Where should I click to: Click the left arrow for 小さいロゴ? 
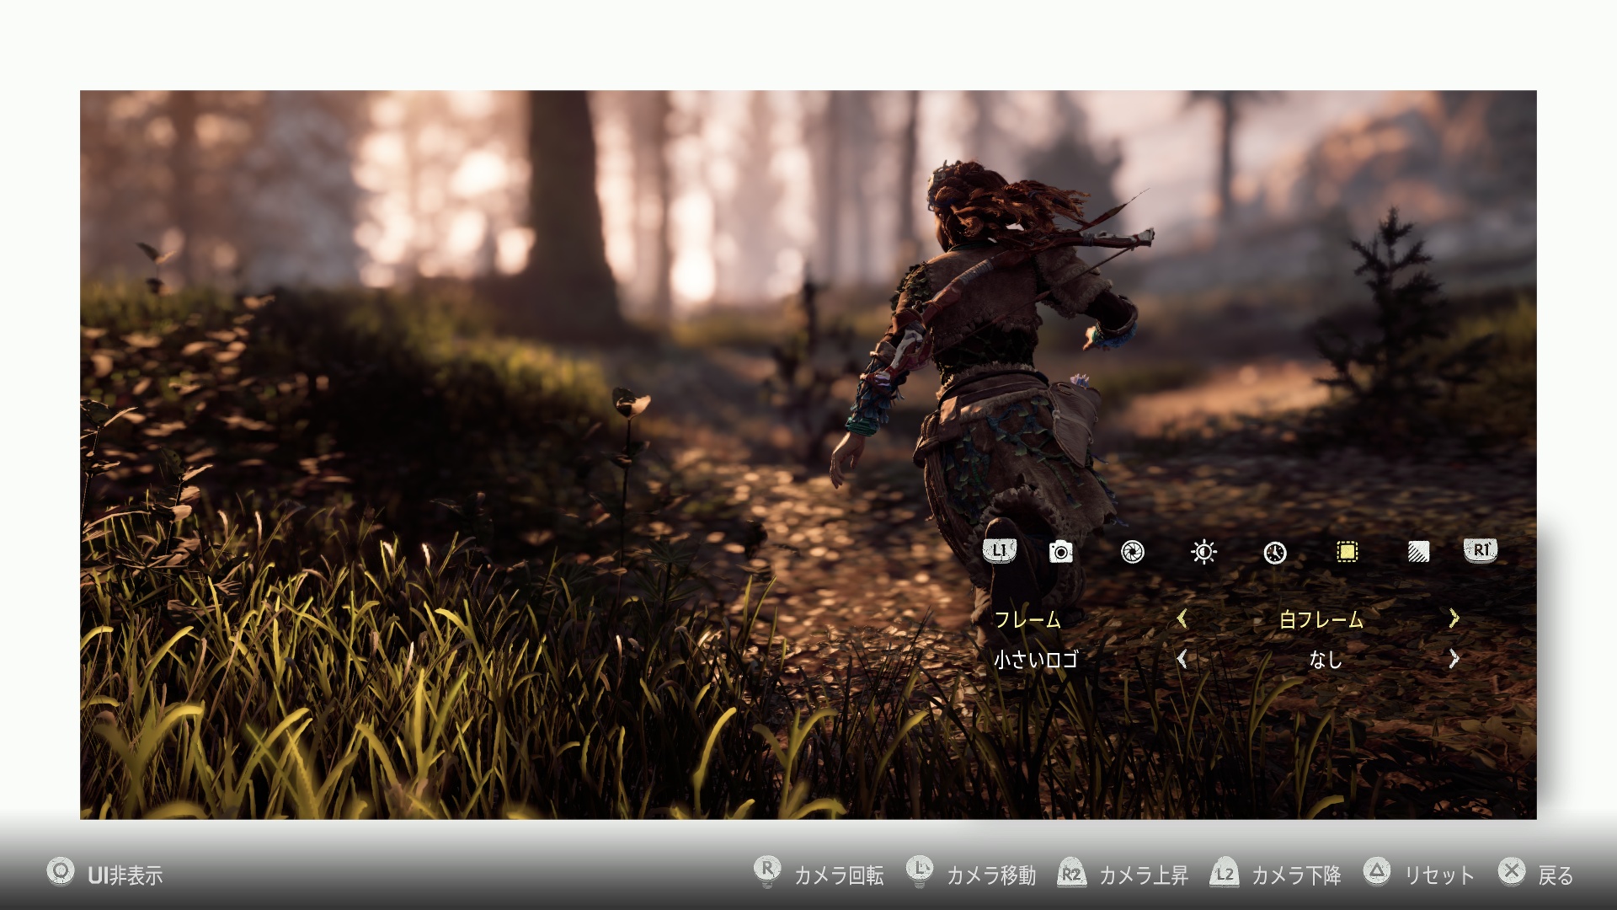(1182, 659)
